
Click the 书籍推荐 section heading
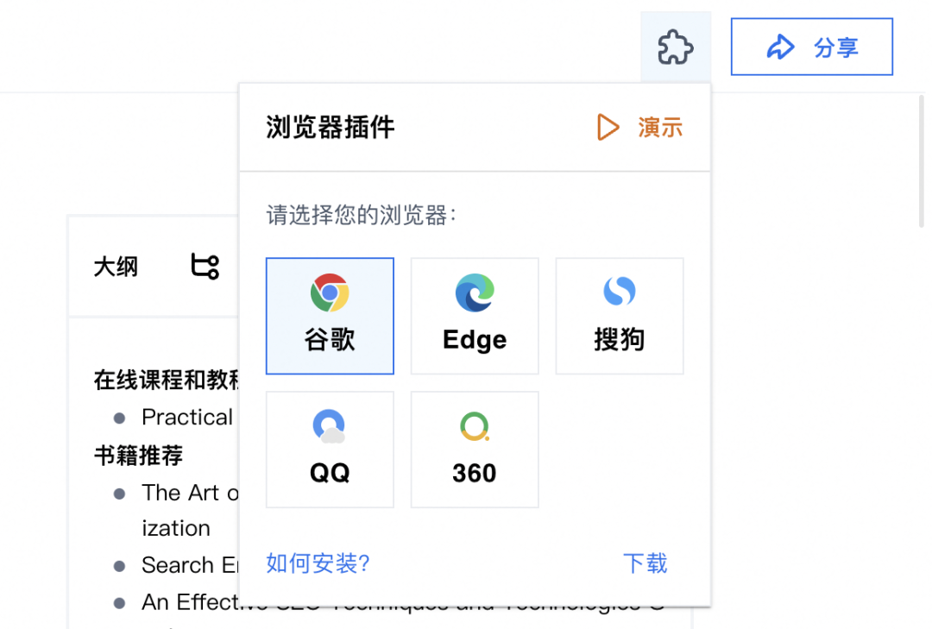click(138, 455)
